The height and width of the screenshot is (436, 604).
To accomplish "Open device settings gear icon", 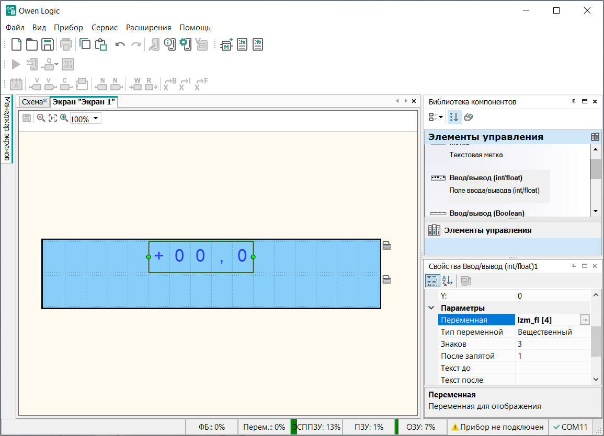I will click(185, 45).
